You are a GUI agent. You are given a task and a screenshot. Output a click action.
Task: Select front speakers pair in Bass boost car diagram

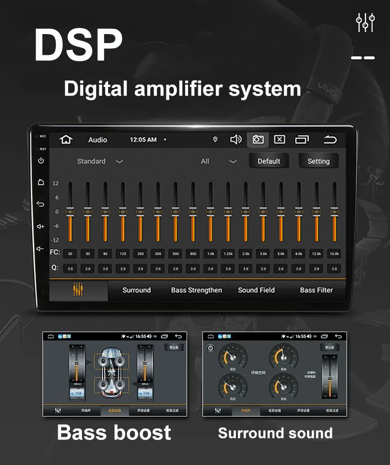click(112, 361)
